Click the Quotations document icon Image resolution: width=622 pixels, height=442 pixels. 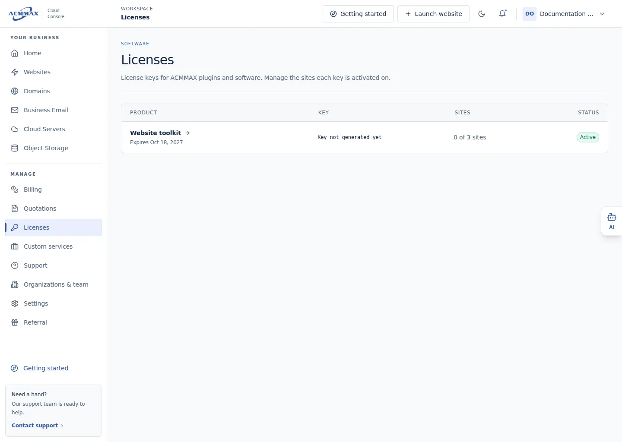[x=15, y=208]
